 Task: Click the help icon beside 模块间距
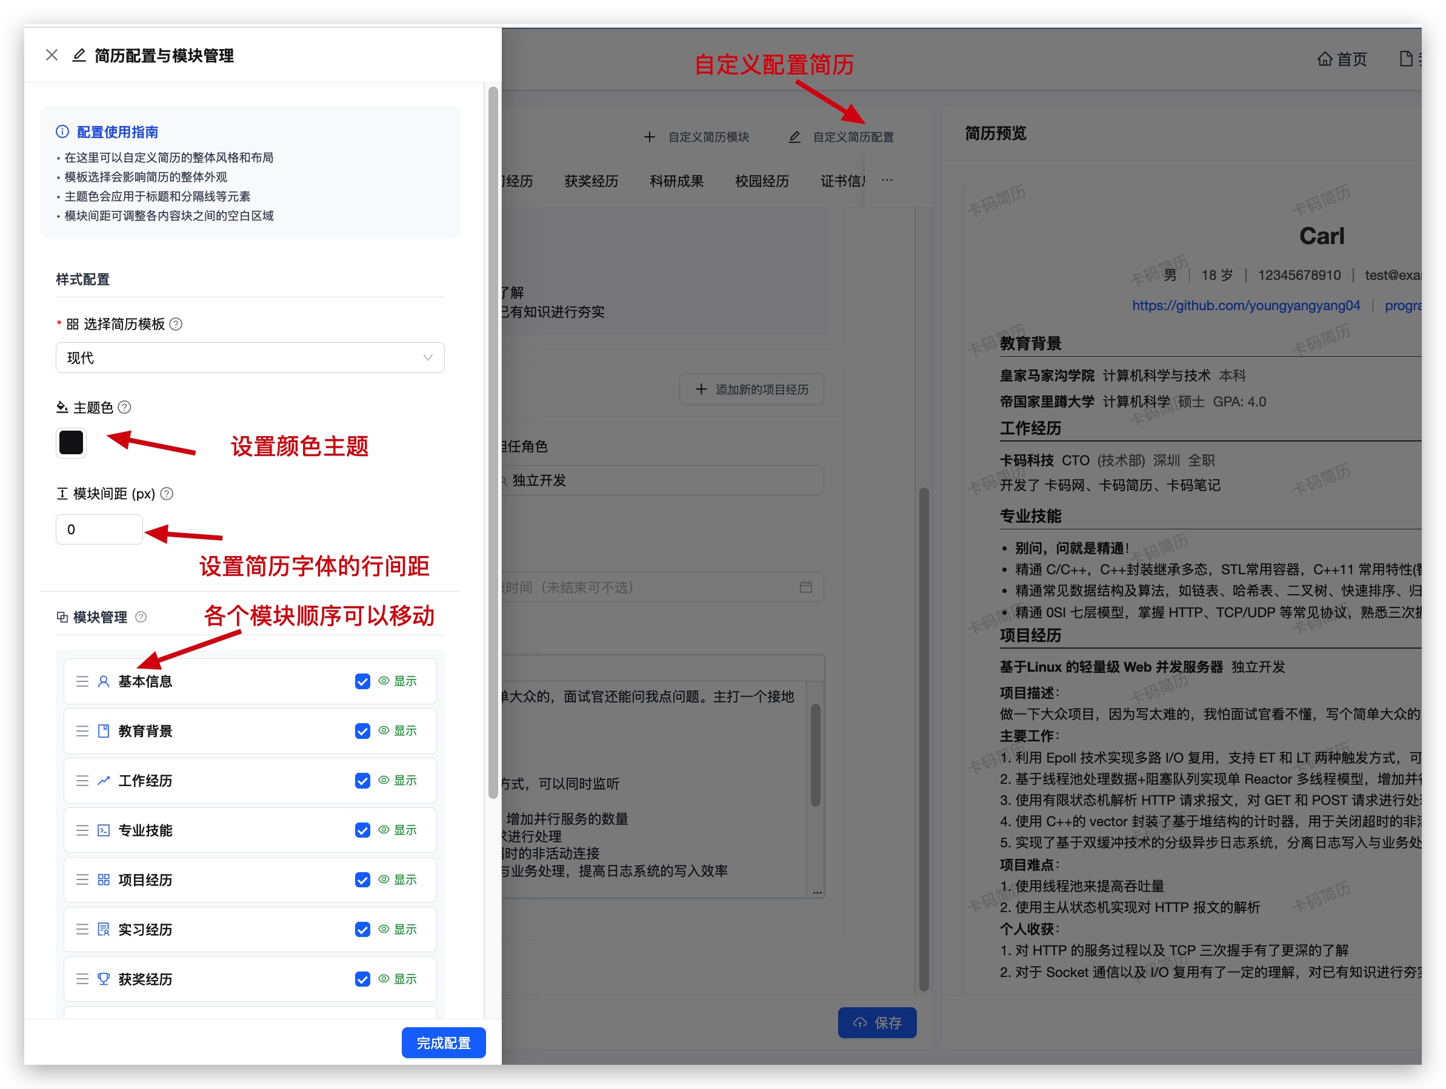click(x=167, y=494)
